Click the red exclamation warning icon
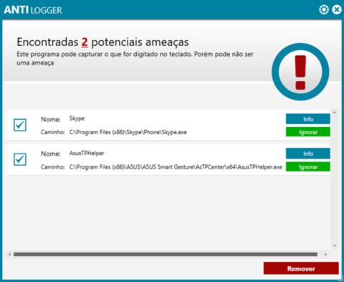The height and width of the screenshot is (282, 344). [300, 72]
